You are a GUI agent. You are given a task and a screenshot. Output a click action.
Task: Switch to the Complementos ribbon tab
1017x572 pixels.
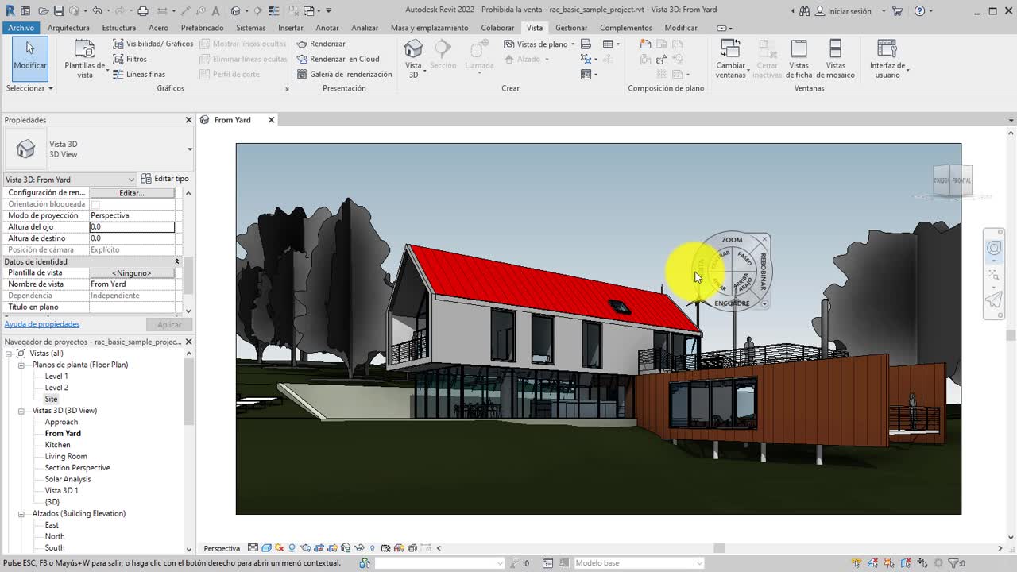[x=626, y=28]
